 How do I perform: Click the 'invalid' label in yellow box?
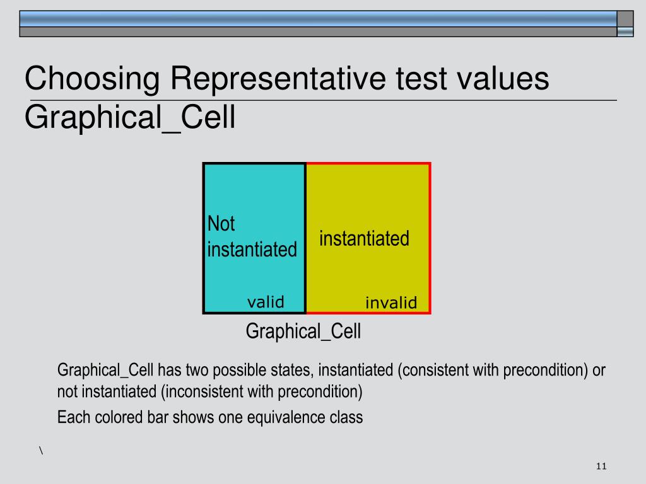click(391, 303)
